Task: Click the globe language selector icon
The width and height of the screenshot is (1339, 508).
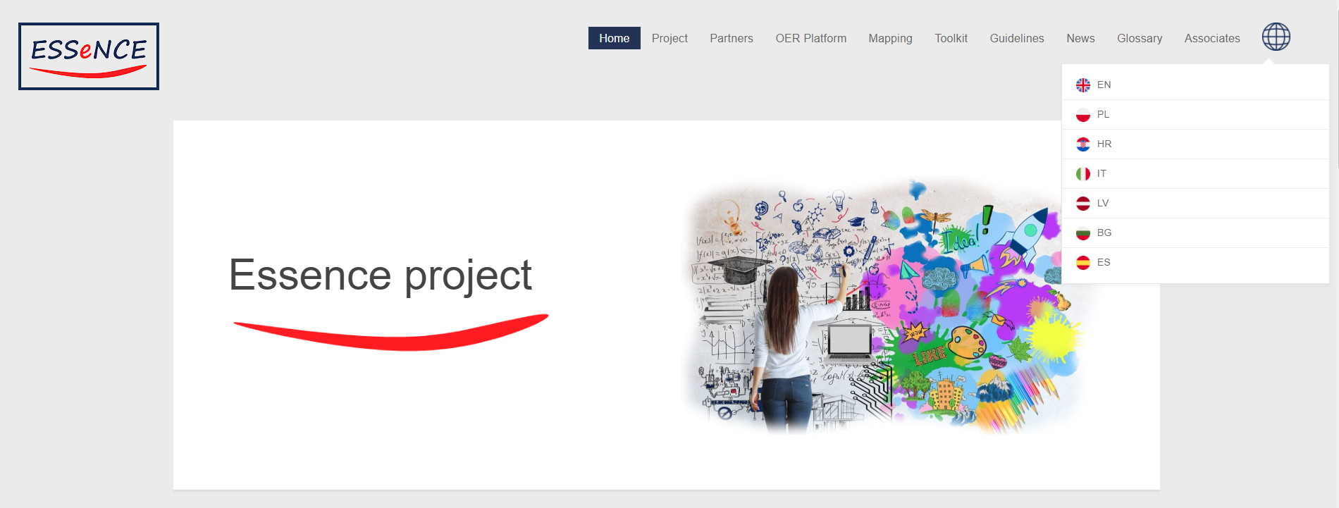Action: [x=1276, y=37]
